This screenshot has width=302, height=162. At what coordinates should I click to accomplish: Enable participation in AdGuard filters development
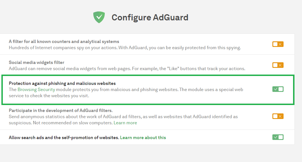pyautogui.click(x=278, y=116)
